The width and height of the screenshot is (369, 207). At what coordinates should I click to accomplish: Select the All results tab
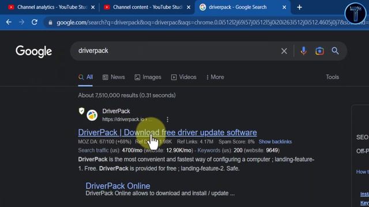point(85,77)
